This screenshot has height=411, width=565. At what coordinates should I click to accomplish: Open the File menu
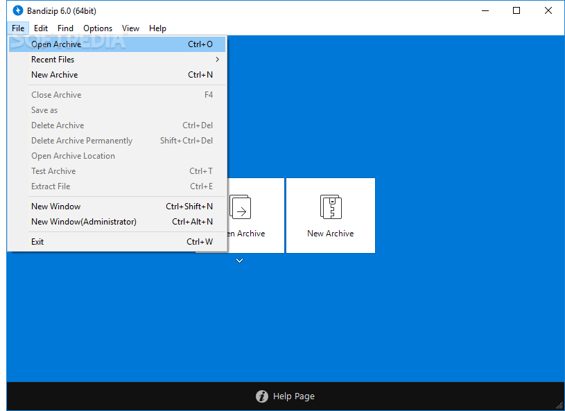pyautogui.click(x=18, y=28)
